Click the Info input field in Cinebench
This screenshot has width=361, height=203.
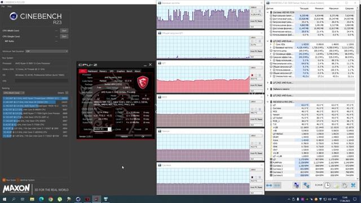point(41,81)
